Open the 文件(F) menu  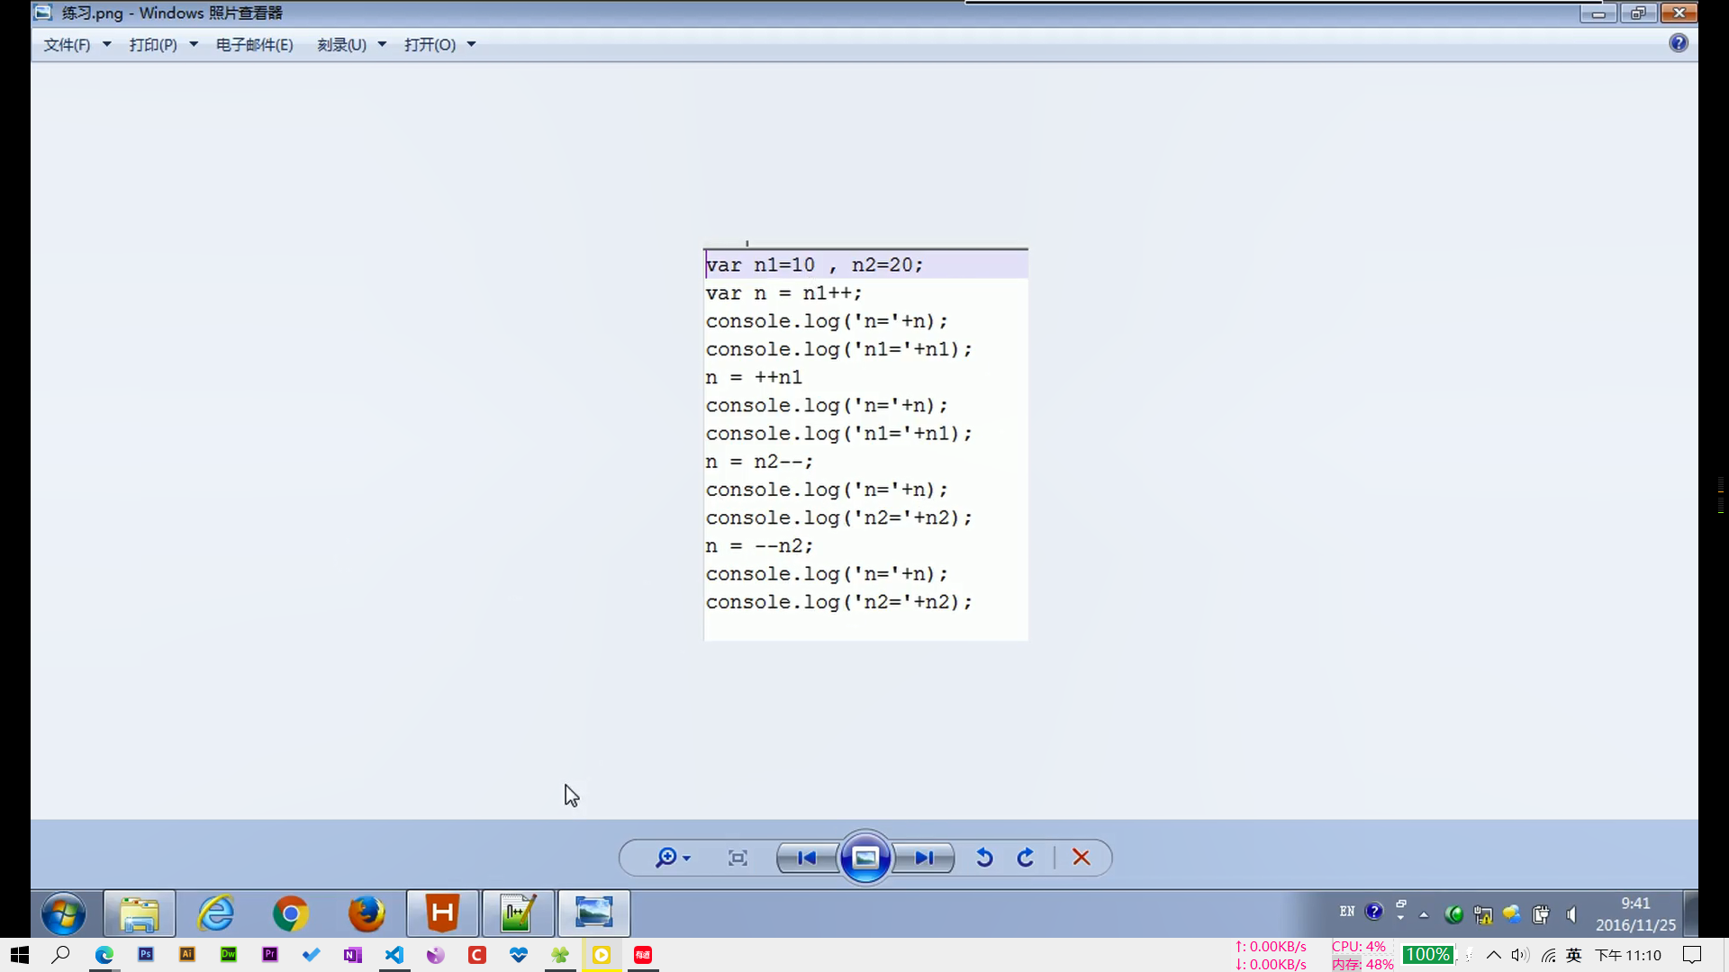click(67, 45)
